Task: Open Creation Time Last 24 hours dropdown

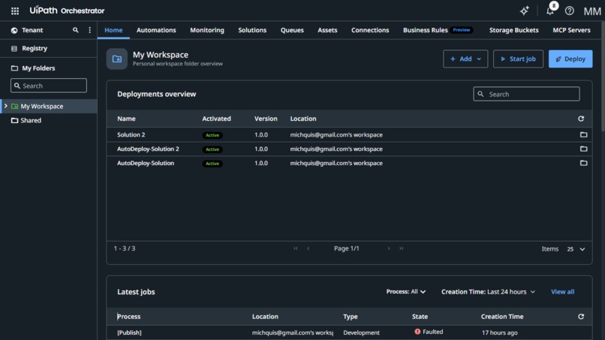Action: [489, 292]
